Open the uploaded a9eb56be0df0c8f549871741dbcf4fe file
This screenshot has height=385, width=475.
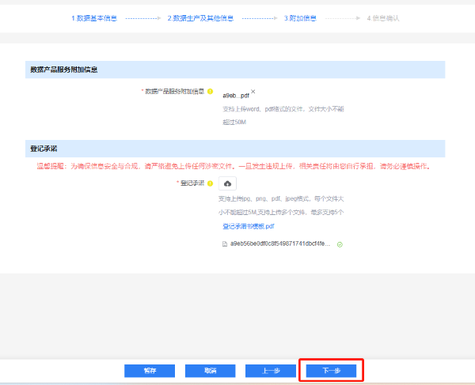[x=281, y=244]
